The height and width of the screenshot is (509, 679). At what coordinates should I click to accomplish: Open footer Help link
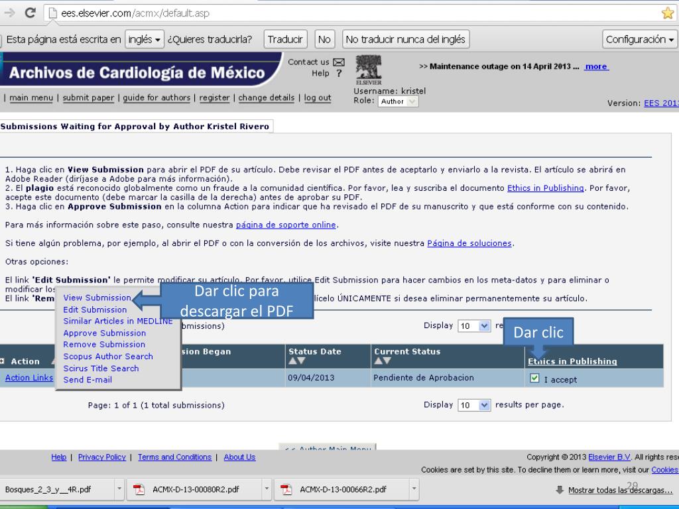click(59, 457)
